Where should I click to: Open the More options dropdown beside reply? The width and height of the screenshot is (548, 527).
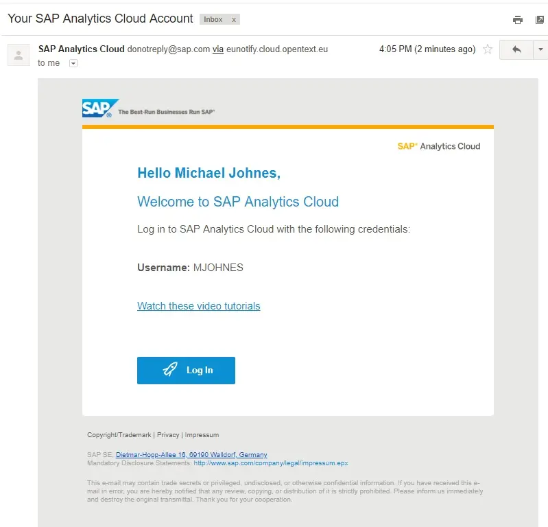540,49
